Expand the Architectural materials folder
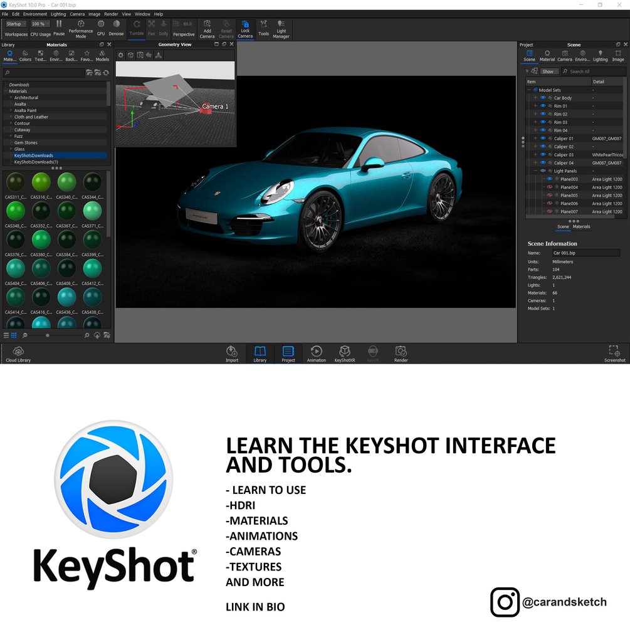Viewport: 630px width, 630px height. point(11,98)
